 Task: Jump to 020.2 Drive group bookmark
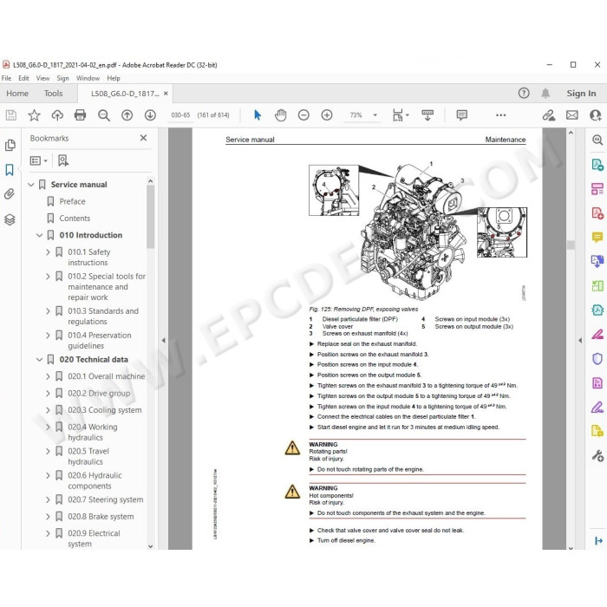tap(99, 394)
